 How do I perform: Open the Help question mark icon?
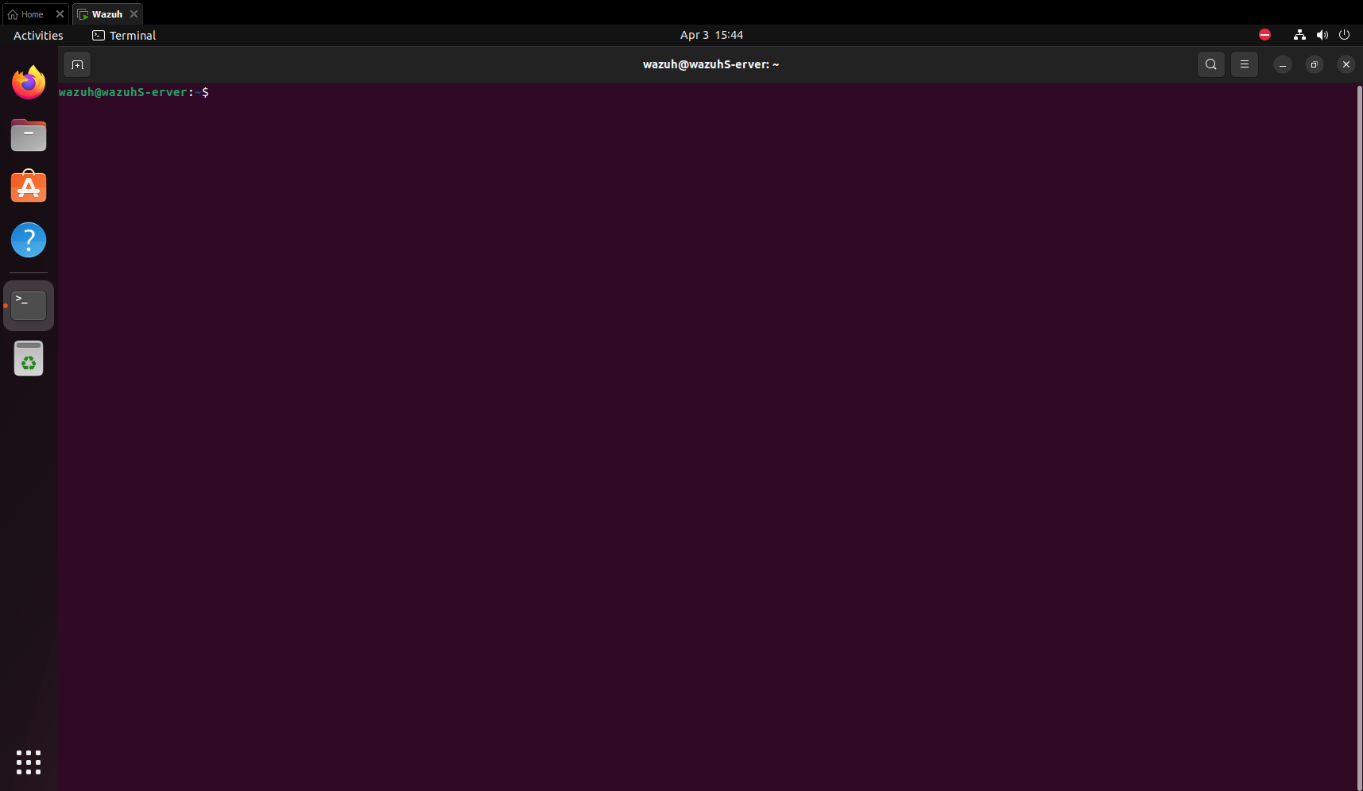[29, 240]
